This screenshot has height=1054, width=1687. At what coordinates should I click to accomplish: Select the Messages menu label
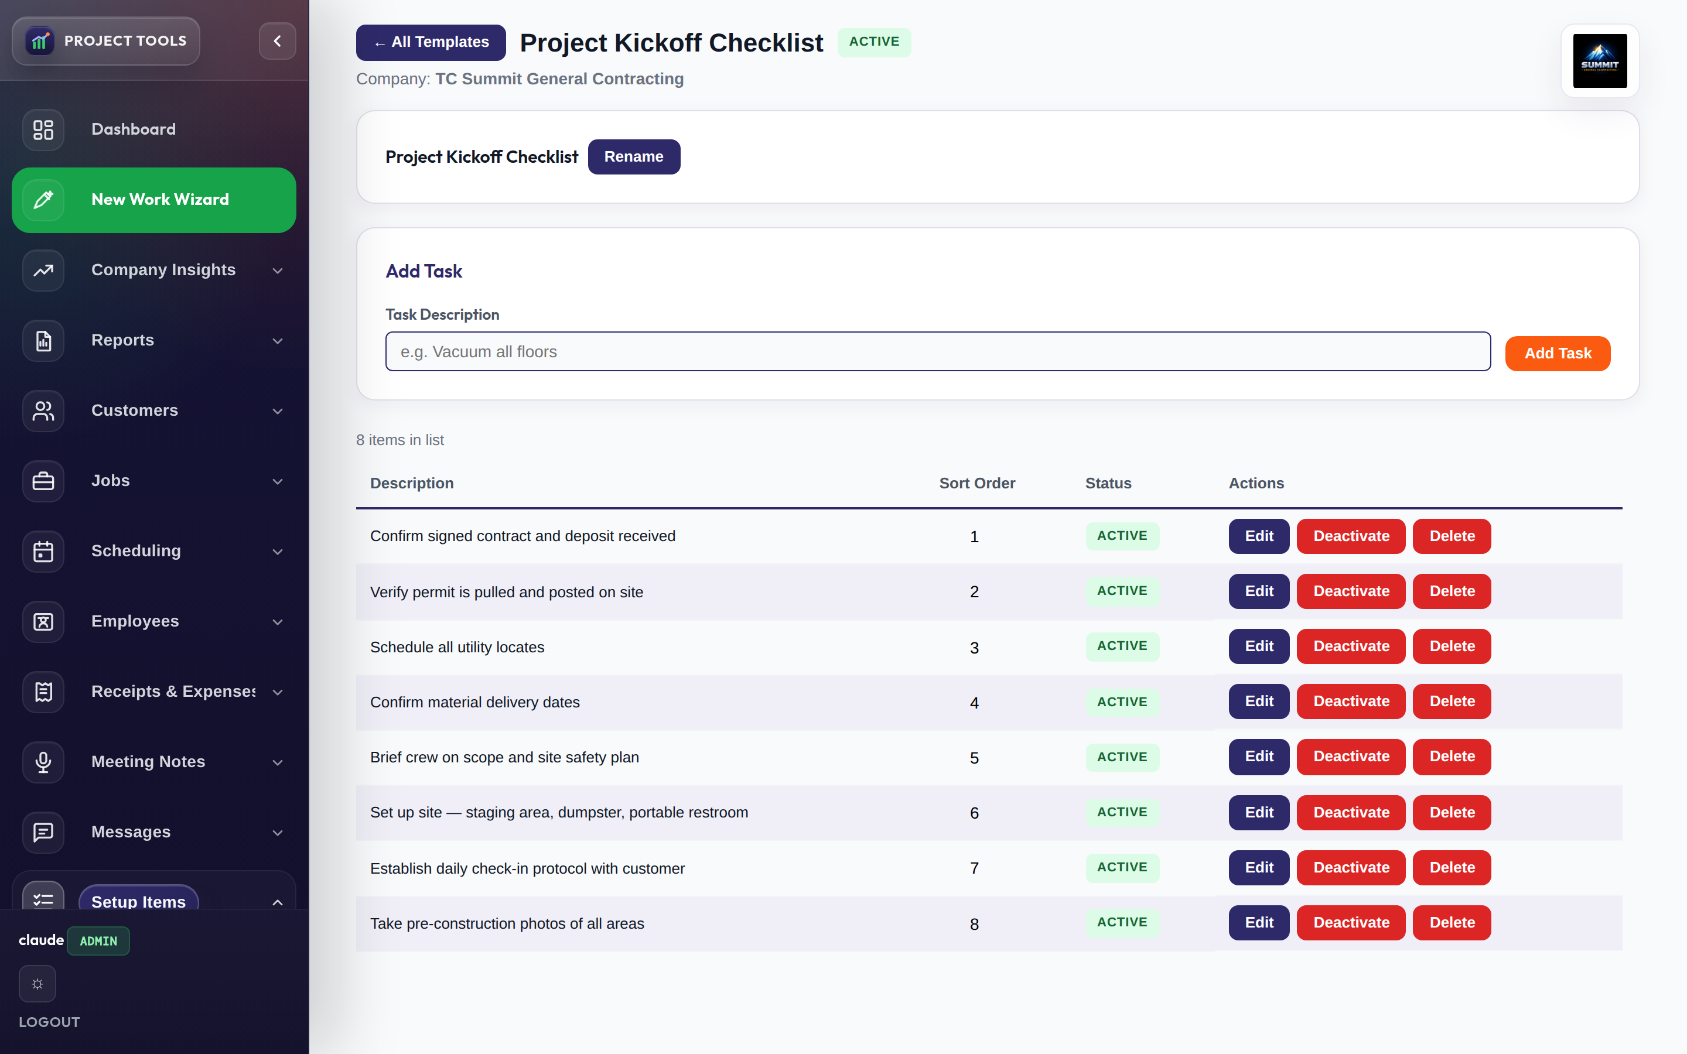pos(131,832)
